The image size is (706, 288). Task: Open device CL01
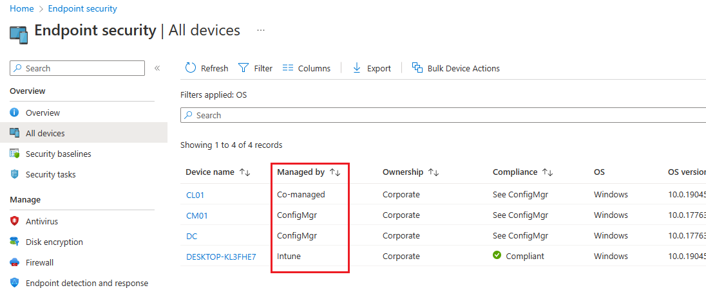tap(195, 195)
